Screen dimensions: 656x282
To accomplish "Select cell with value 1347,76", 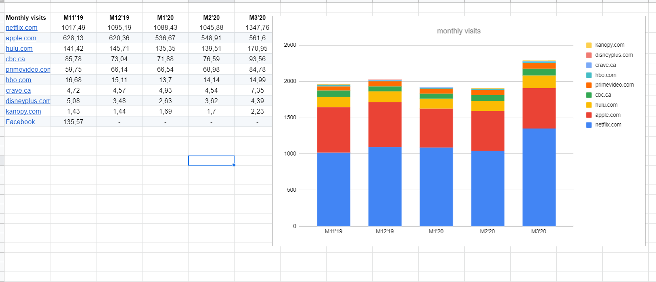I will point(253,27).
